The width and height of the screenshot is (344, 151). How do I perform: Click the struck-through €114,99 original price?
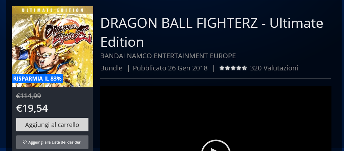pyautogui.click(x=28, y=96)
